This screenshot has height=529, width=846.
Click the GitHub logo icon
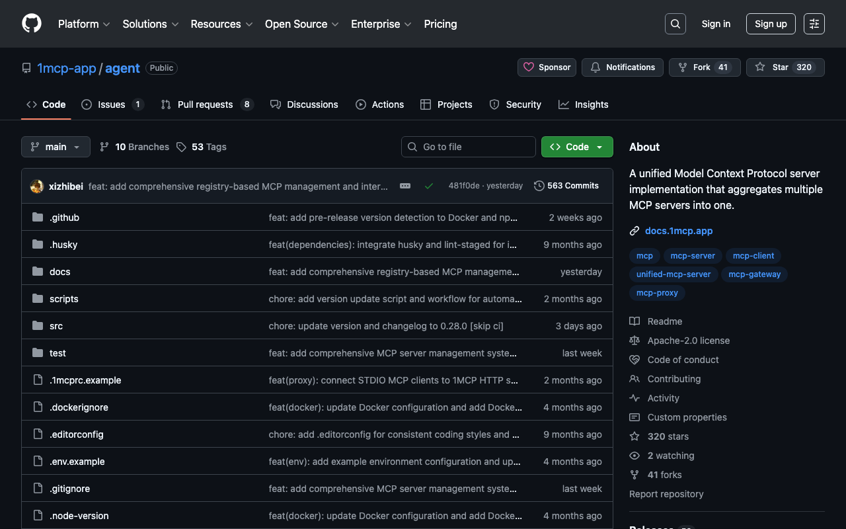click(x=32, y=24)
